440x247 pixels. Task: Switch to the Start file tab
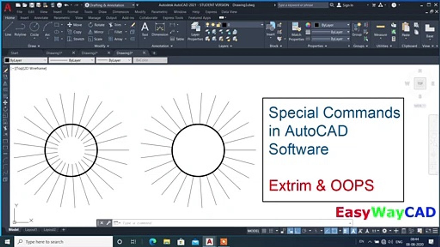(x=15, y=53)
